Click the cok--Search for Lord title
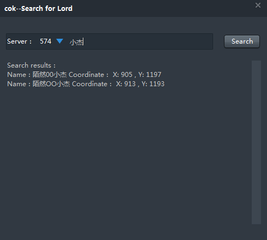Viewport: 267px width, 240px height. pyautogui.click(x=38, y=9)
